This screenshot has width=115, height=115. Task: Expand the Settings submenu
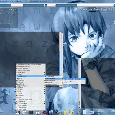click(x=30, y=88)
